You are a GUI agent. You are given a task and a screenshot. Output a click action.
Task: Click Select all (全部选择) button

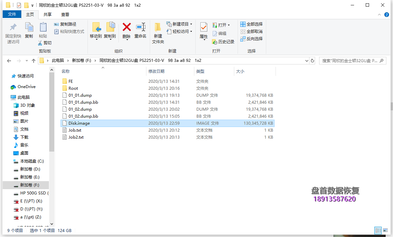pyautogui.click(x=252, y=24)
